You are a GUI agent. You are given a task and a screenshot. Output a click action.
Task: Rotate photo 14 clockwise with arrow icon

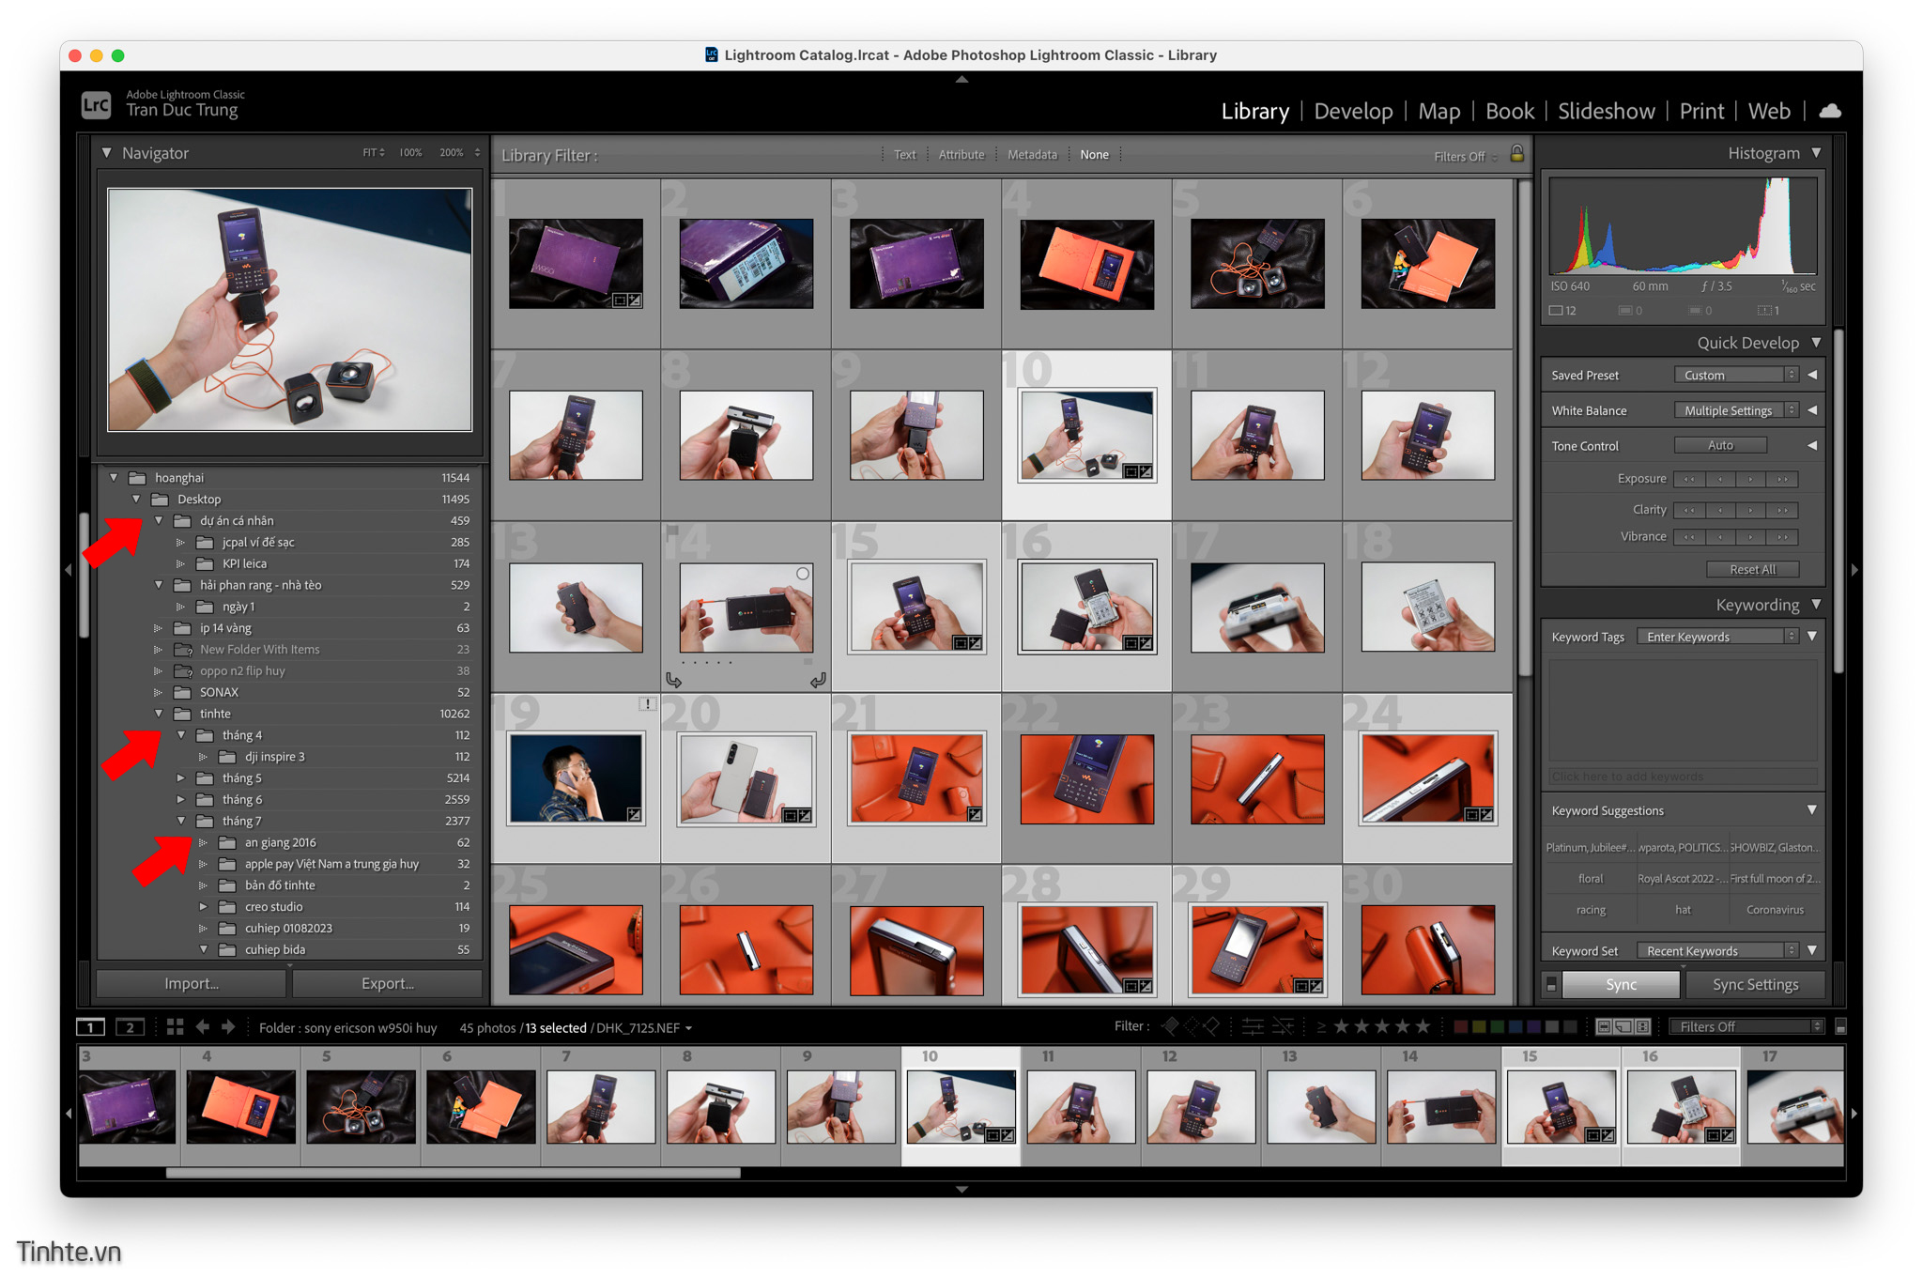tap(818, 680)
